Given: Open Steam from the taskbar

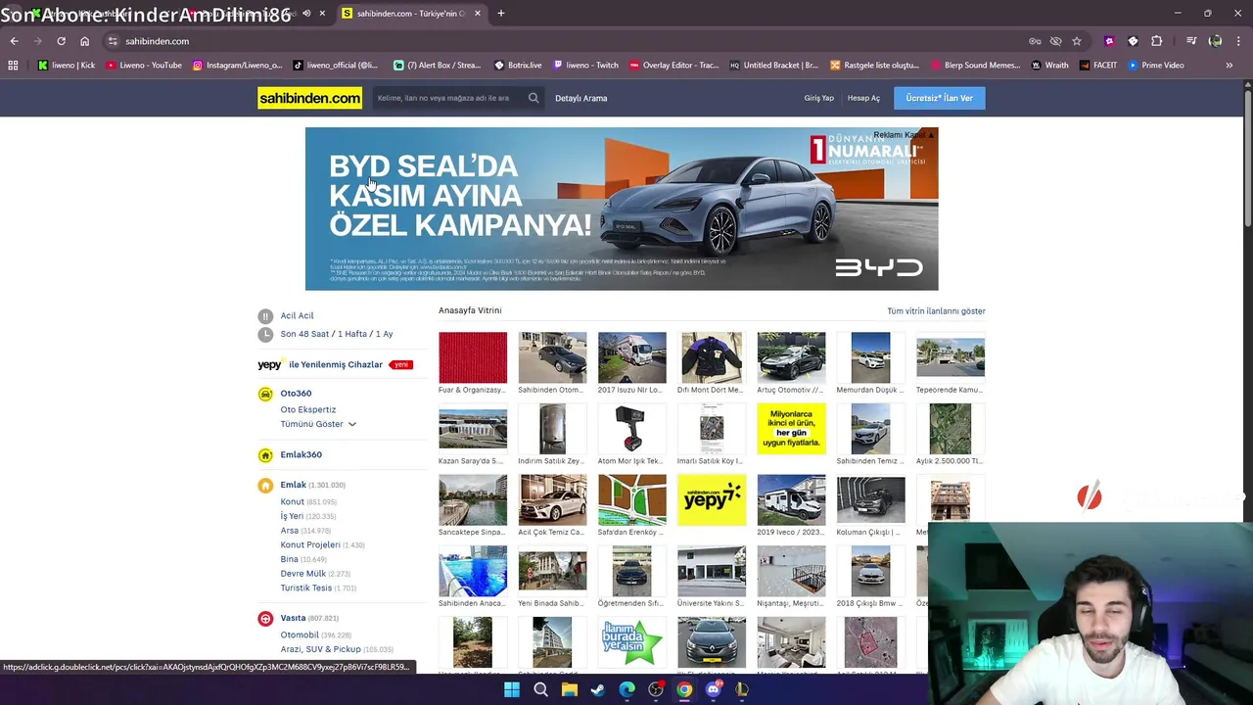Looking at the screenshot, I should (x=598, y=689).
